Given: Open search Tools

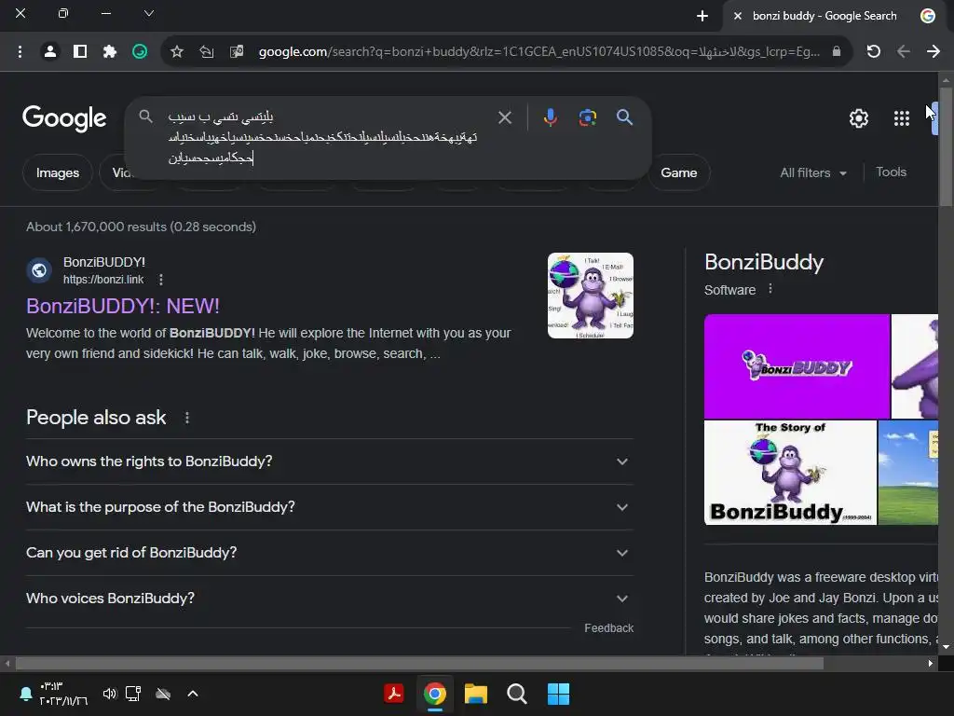Looking at the screenshot, I should click(x=891, y=172).
